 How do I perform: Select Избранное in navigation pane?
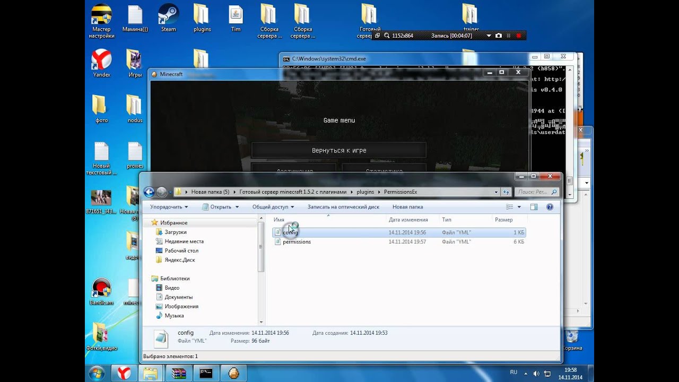pyautogui.click(x=173, y=223)
